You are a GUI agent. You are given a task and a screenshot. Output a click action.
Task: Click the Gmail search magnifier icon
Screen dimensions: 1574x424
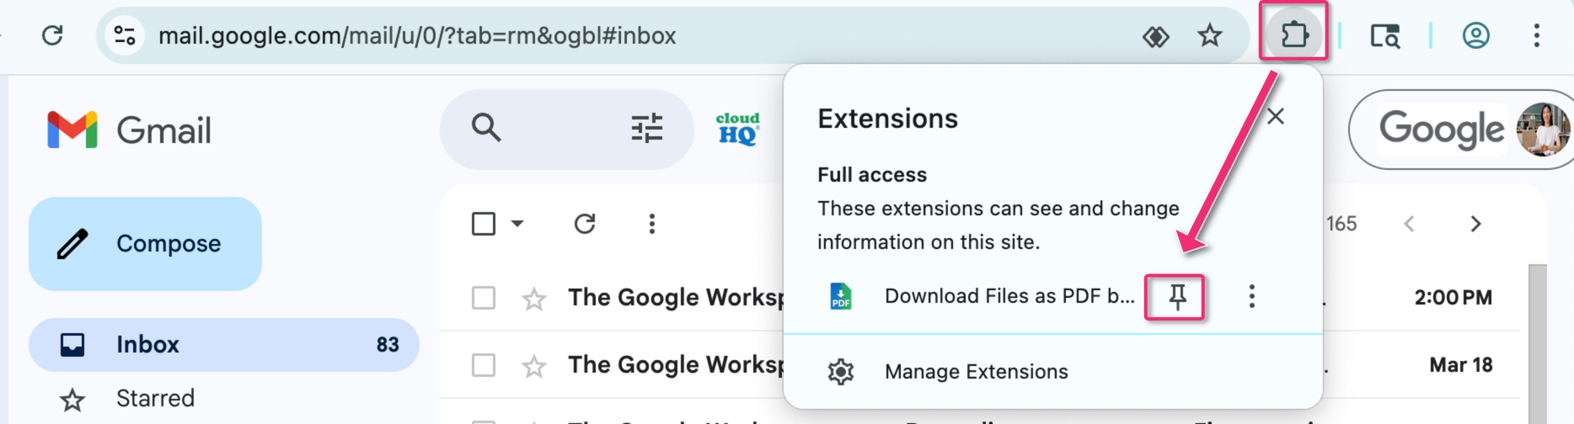[x=486, y=129]
